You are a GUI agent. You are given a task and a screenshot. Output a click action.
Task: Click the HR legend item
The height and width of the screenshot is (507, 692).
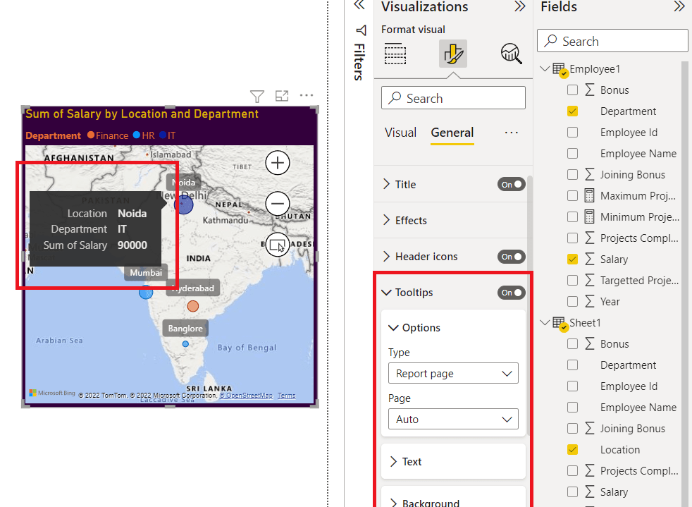click(144, 135)
